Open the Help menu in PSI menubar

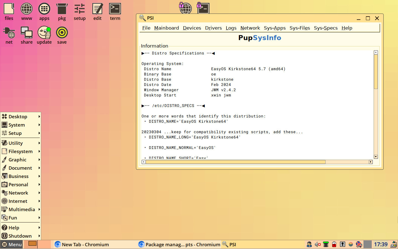click(347, 28)
